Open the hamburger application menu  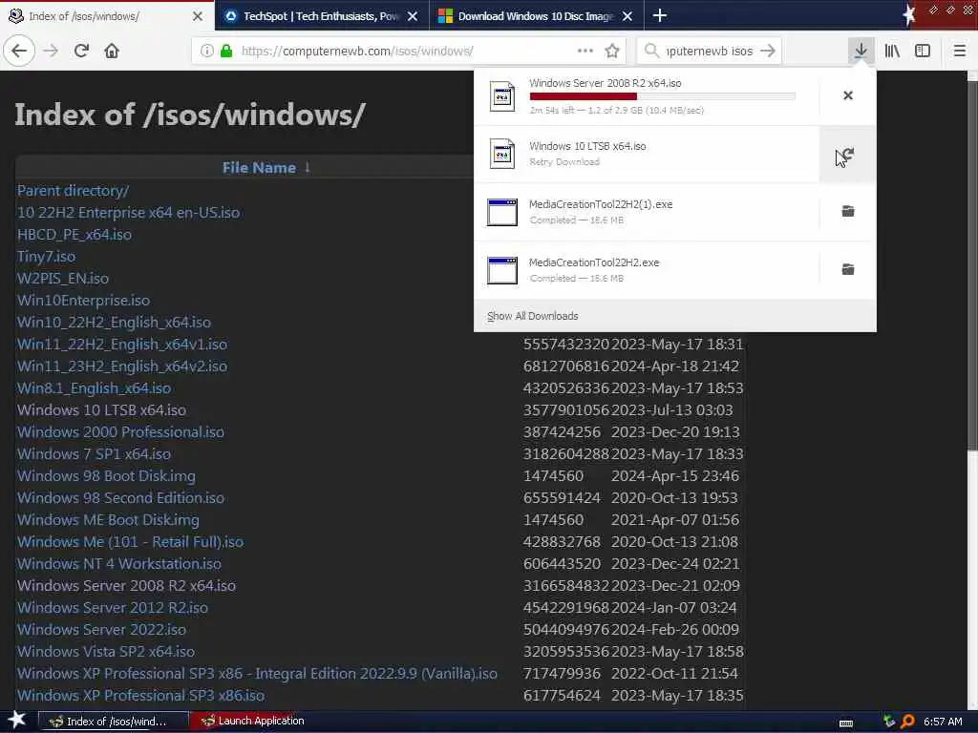960,52
